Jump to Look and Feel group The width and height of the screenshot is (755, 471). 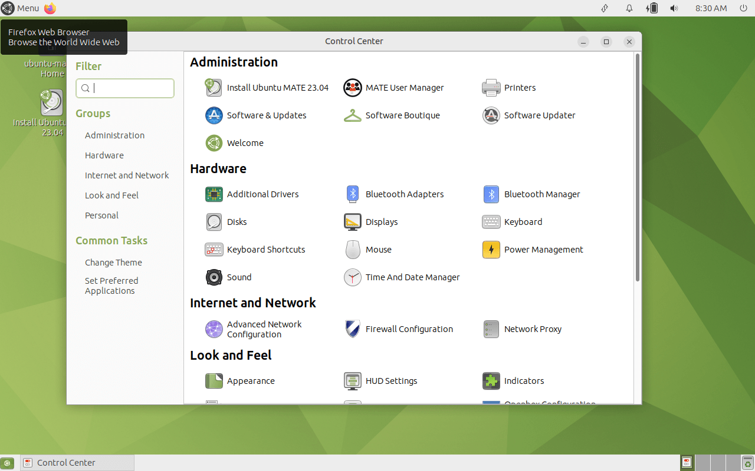(x=111, y=195)
